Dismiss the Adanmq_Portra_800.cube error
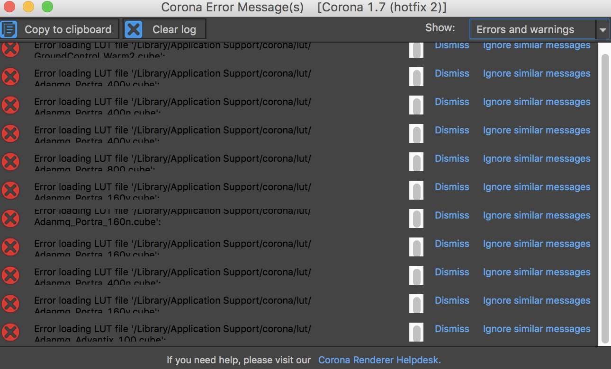The image size is (611, 369). click(x=452, y=158)
